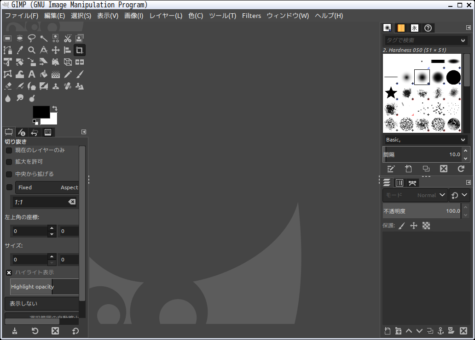Open tool options tab configuration menu
The width and height of the screenshot is (475, 340).
(x=84, y=132)
